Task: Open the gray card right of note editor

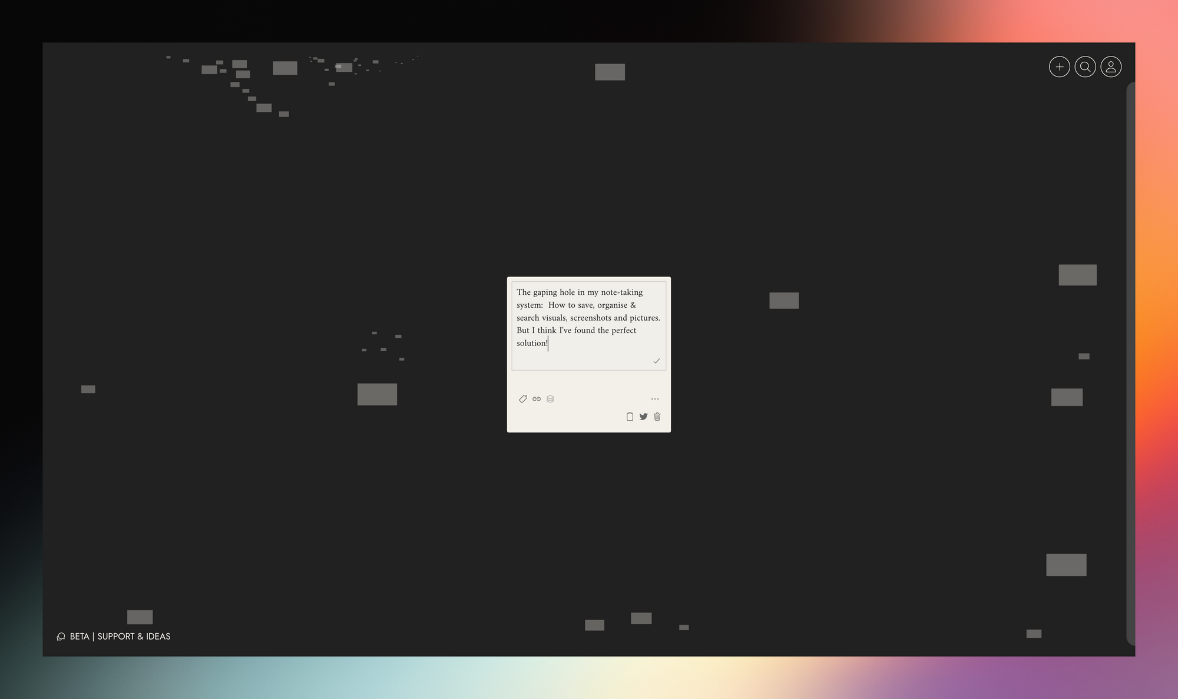Action: tap(783, 300)
